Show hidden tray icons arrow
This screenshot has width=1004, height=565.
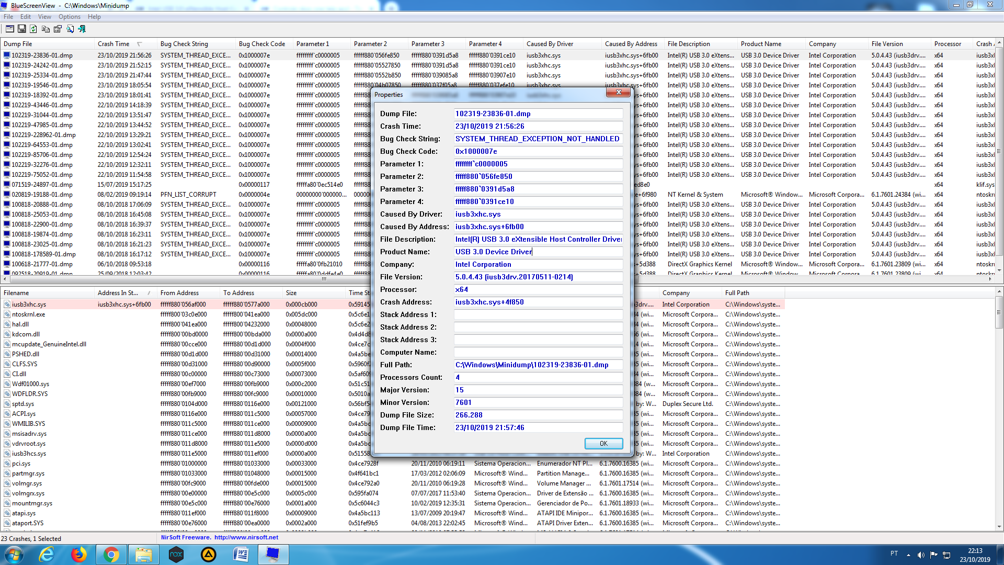[x=908, y=555]
